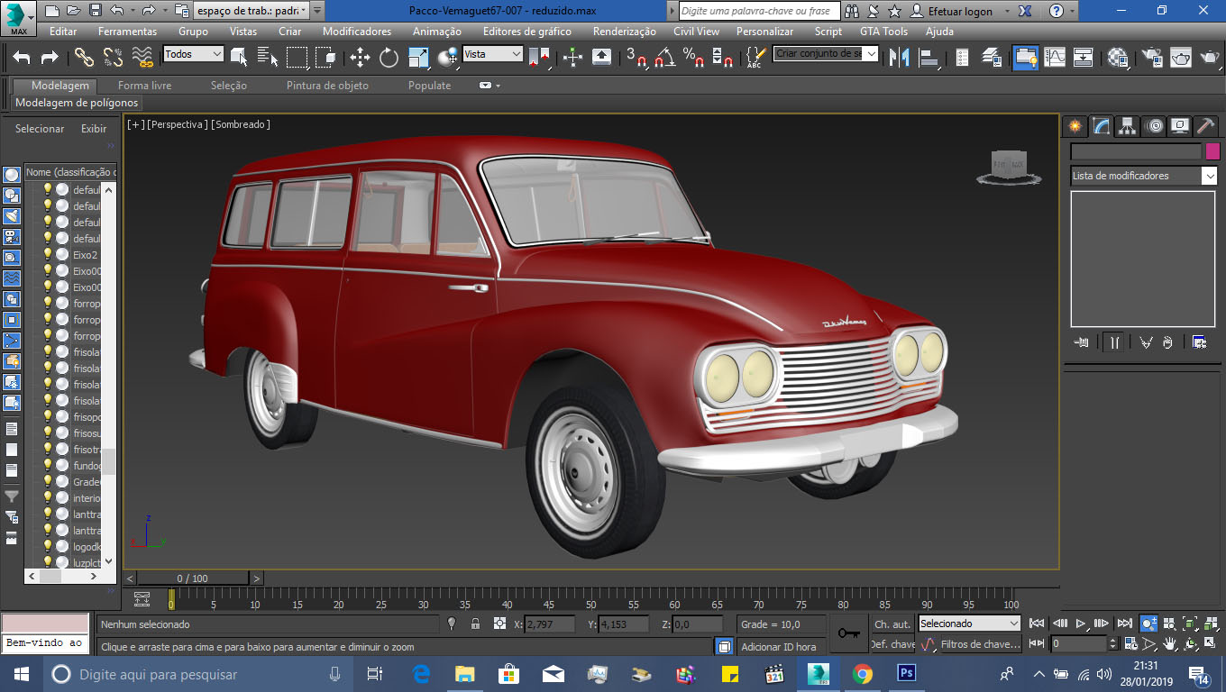
Task: Click the Undo arrow icon
Action: [x=22, y=58]
